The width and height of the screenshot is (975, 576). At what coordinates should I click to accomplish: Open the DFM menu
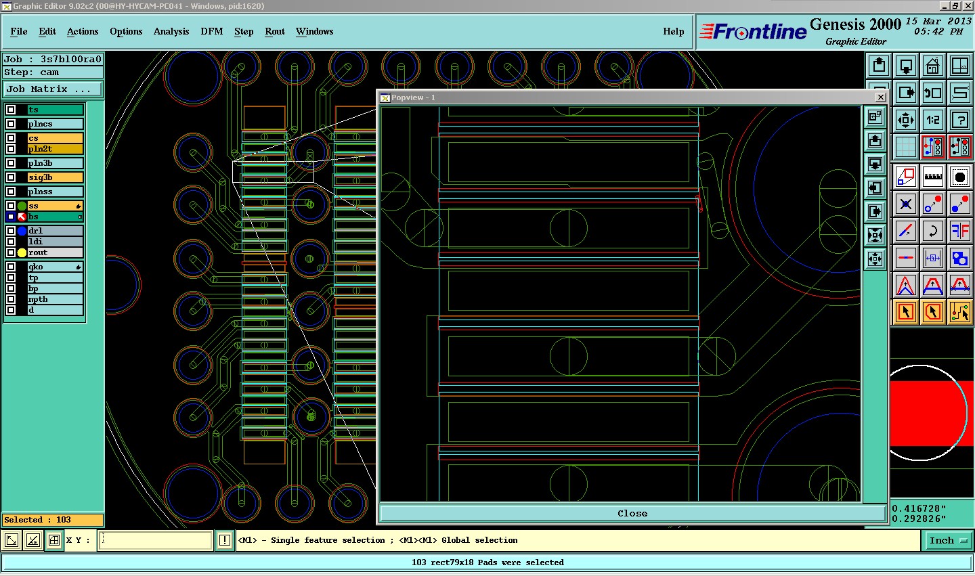point(212,31)
